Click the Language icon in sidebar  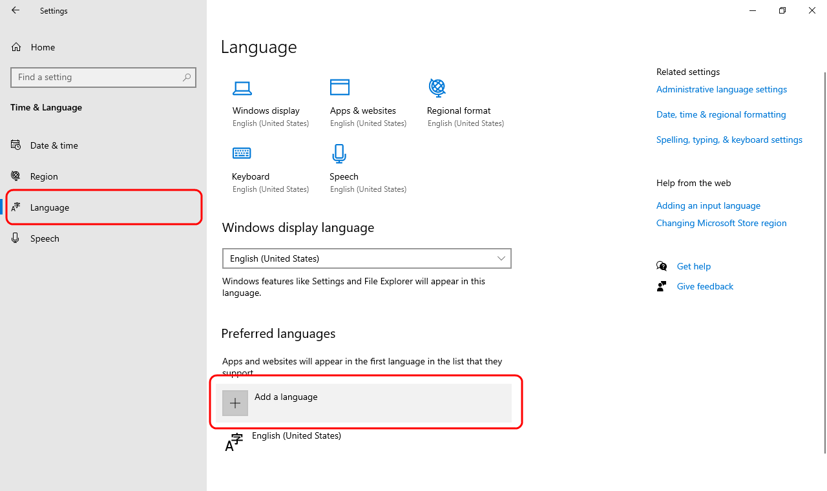click(x=16, y=207)
